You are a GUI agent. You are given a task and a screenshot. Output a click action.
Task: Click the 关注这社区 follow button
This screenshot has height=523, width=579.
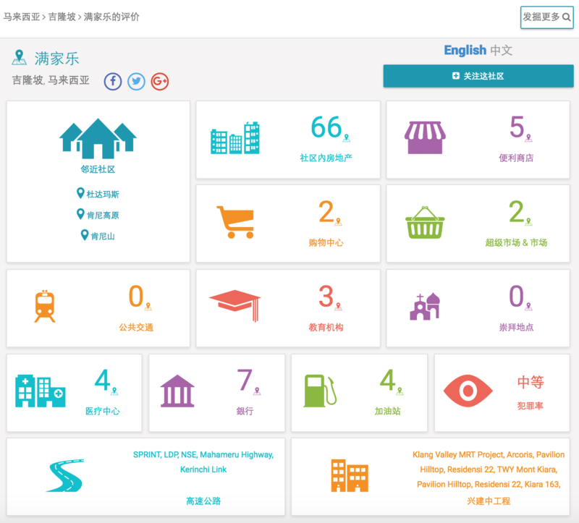point(478,76)
